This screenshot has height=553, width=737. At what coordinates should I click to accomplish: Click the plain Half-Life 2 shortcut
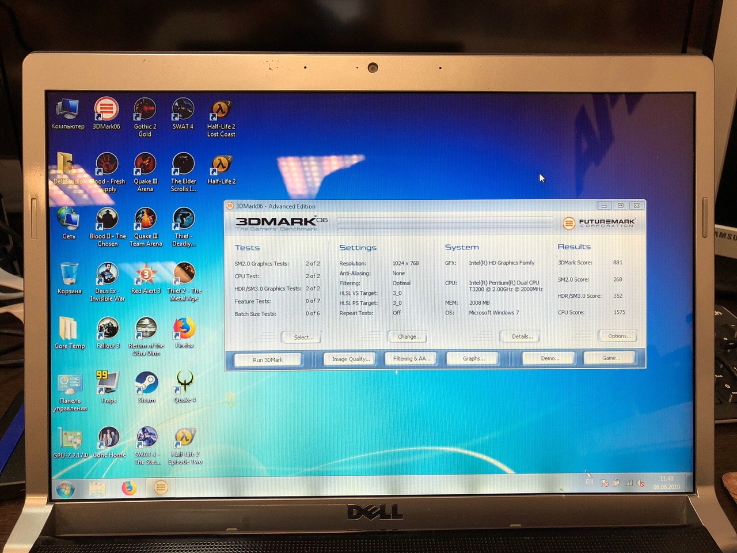pos(221,169)
